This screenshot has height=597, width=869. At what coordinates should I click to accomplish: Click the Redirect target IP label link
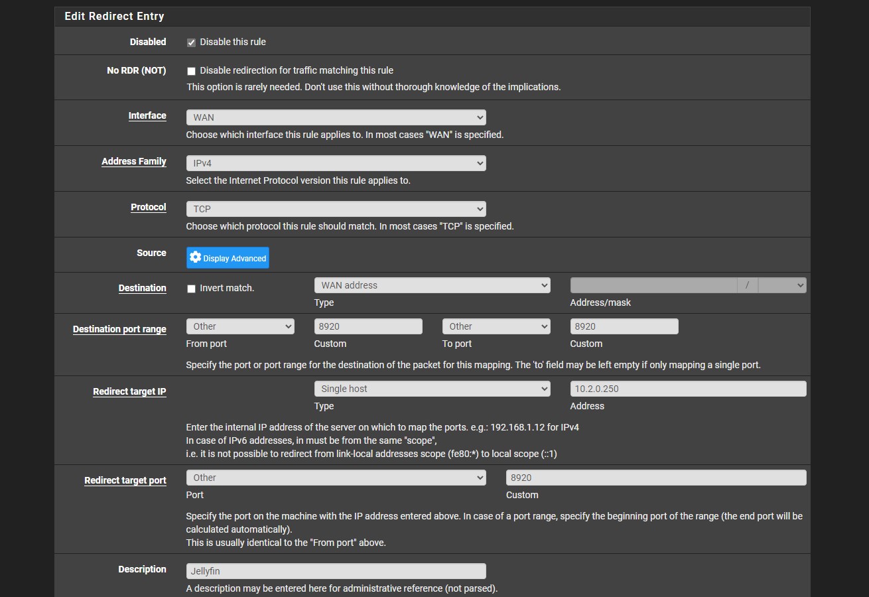click(x=129, y=391)
